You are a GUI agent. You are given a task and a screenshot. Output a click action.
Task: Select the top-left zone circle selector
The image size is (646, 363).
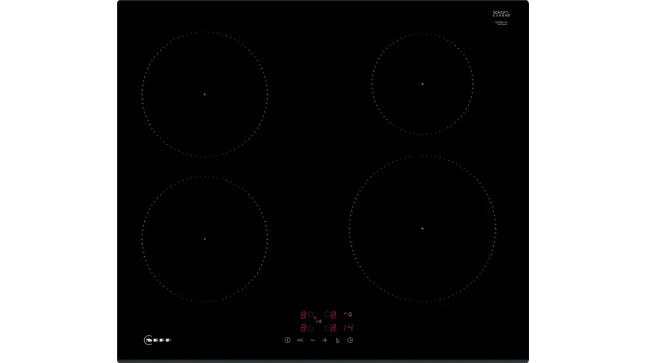point(311,314)
